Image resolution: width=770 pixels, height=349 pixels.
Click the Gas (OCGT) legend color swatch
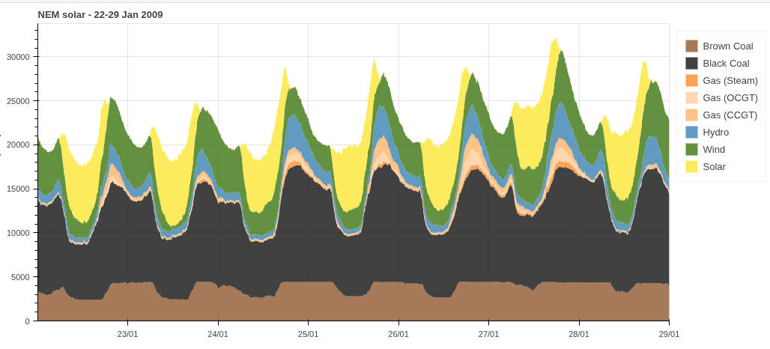click(x=691, y=98)
